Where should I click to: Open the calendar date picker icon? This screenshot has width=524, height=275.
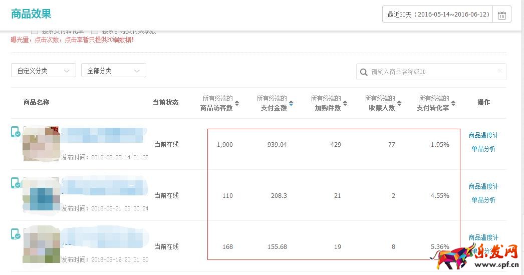tap(501, 15)
